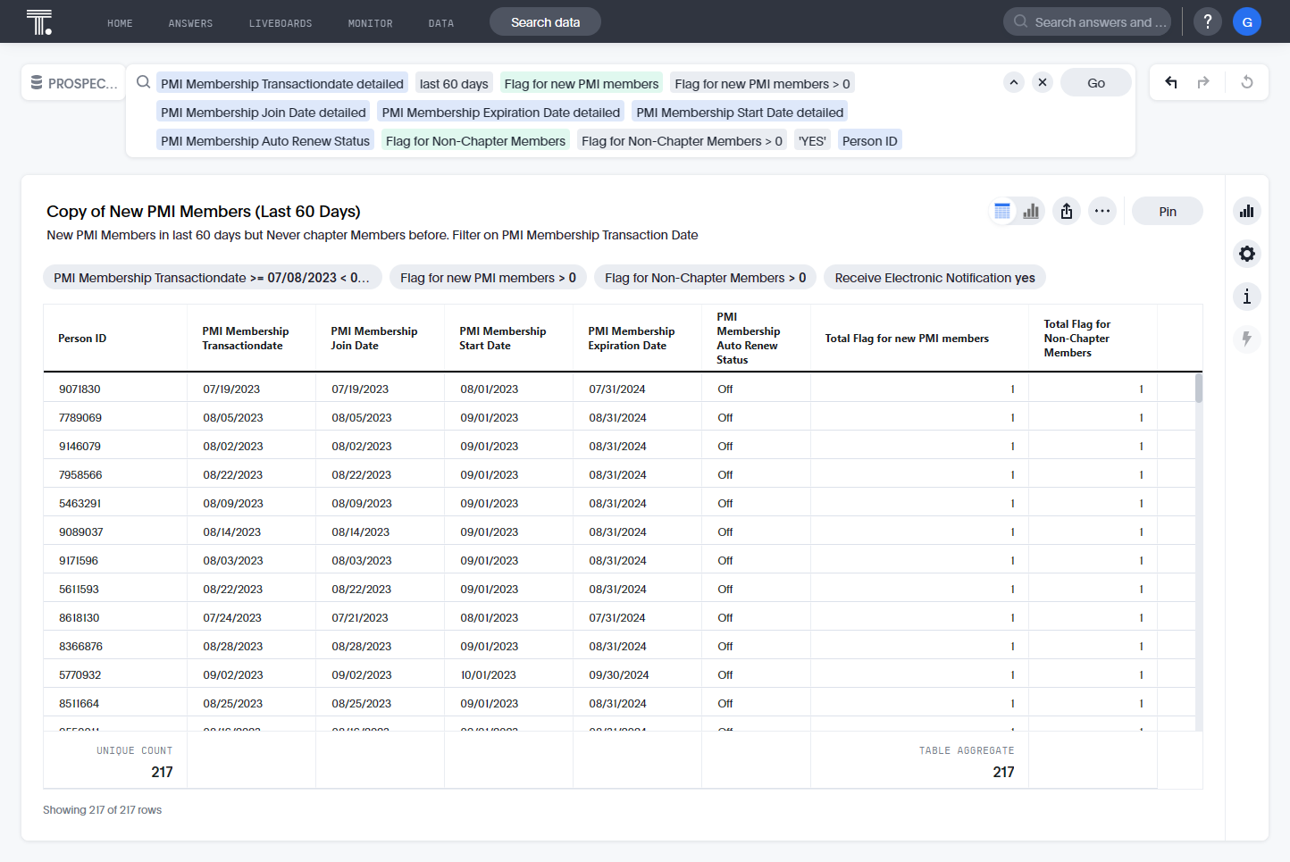Click the search magnifier icon in query bar
Image resolution: width=1290 pixels, height=862 pixels.
(x=143, y=82)
